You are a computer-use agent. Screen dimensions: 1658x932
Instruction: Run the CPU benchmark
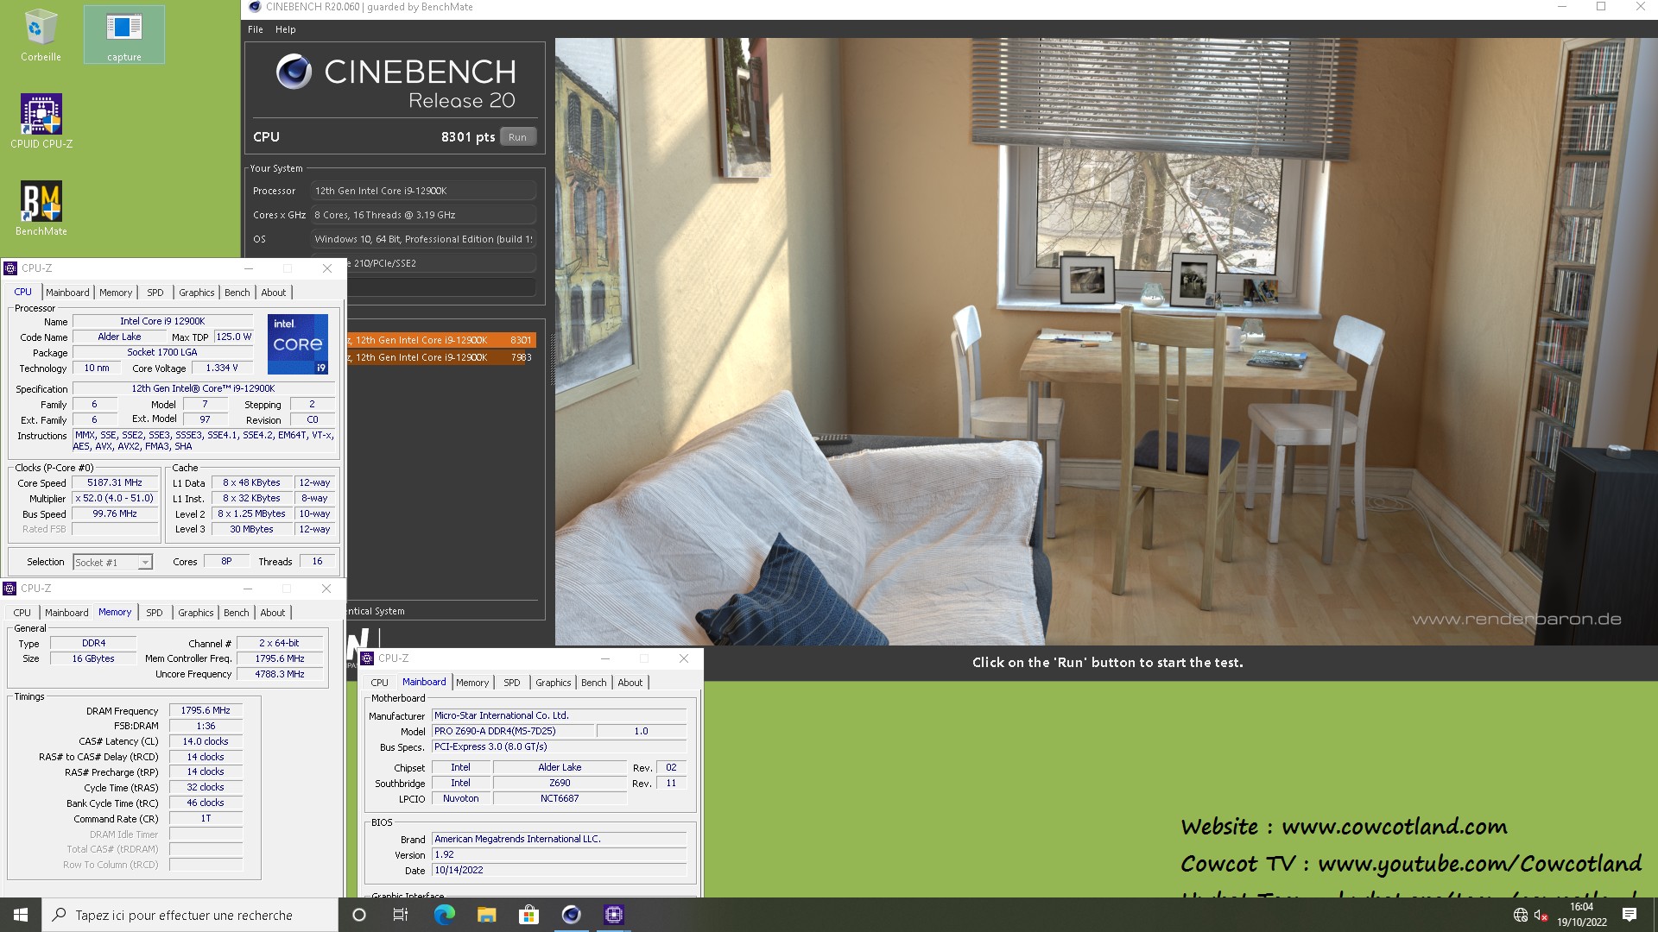pyautogui.click(x=517, y=137)
